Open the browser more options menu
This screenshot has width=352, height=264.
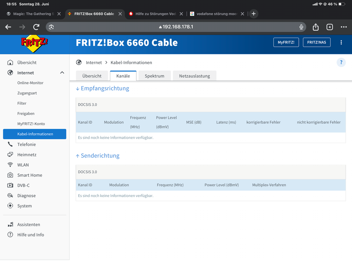[344, 27]
